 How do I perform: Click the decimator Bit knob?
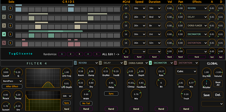coord(161,83)
